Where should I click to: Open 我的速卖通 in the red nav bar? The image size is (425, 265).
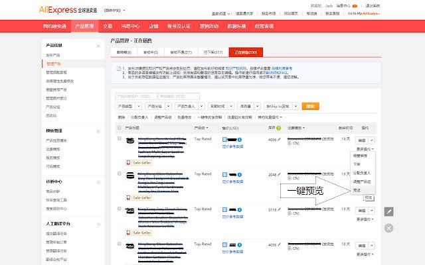point(54,26)
